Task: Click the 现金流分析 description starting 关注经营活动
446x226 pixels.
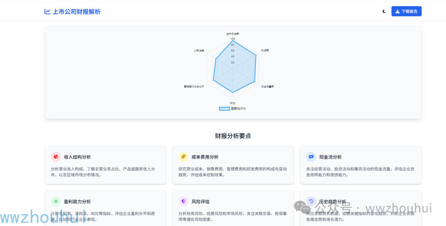Action: tap(361, 172)
